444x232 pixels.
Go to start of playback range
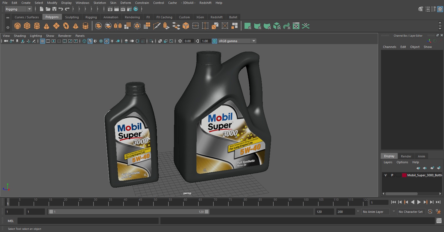(393, 202)
